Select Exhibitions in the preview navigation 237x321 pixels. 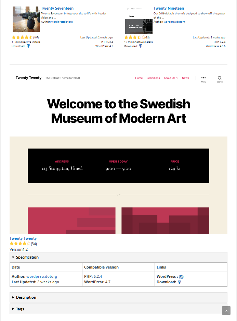coord(153,78)
